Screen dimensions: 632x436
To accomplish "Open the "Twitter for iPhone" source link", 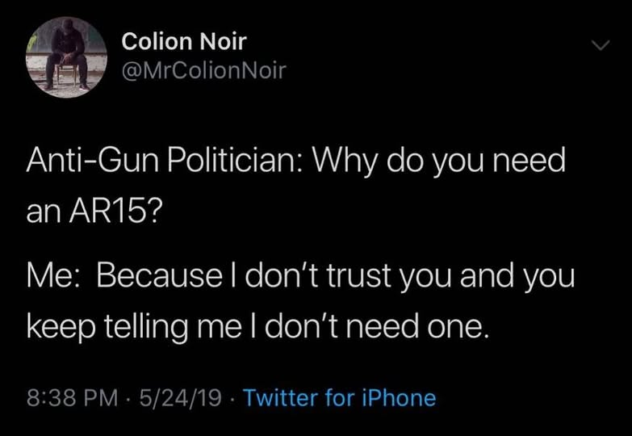I will tap(339, 398).
